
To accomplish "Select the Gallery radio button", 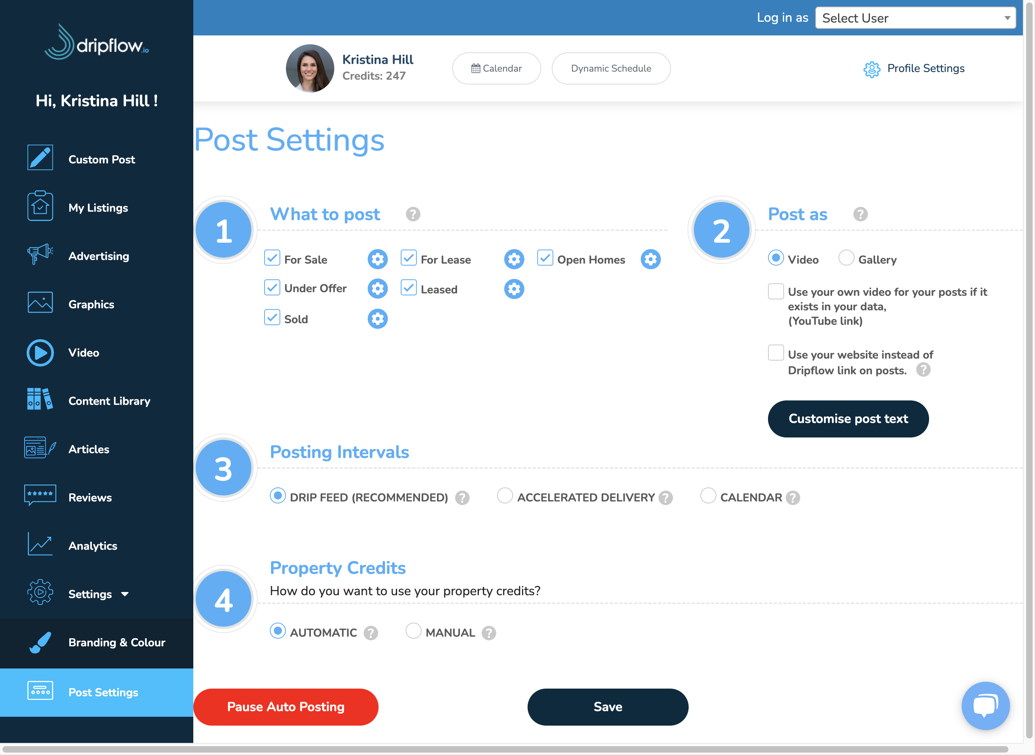I will [x=846, y=258].
